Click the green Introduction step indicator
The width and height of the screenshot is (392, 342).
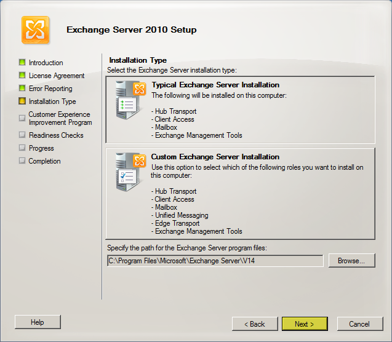tap(22, 62)
